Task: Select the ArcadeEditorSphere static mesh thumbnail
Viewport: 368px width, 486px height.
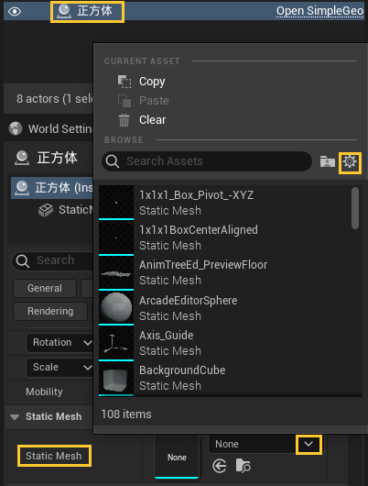Action: click(x=116, y=307)
